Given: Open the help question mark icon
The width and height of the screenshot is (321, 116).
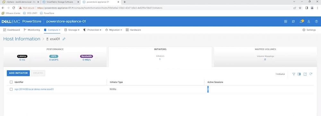Looking at the screenshot, I should [317, 22].
